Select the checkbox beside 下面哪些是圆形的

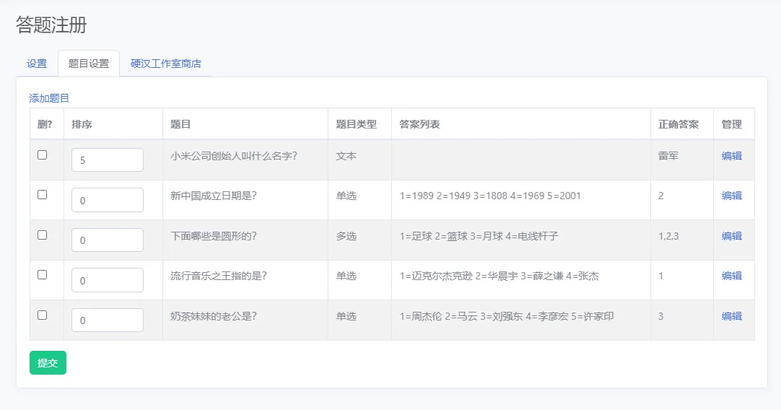pyautogui.click(x=43, y=235)
